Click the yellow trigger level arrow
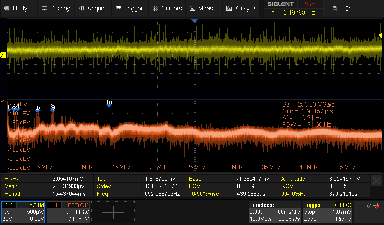 [x=380, y=35]
